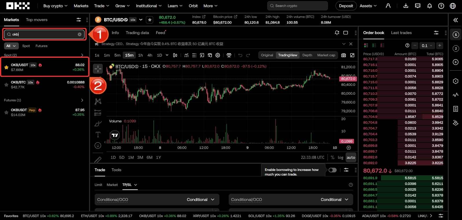This screenshot has height=220, width=462.
Task: Select the crosshair cursor tool
Action: tap(98, 69)
